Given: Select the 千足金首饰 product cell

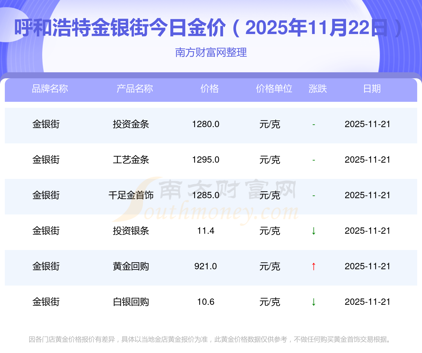Looking at the screenshot, I should click(131, 195).
